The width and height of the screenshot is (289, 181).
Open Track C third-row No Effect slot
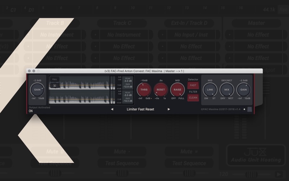coord(124,58)
